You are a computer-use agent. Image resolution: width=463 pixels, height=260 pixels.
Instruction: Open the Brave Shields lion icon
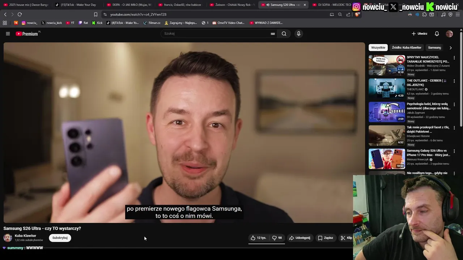pos(357,14)
